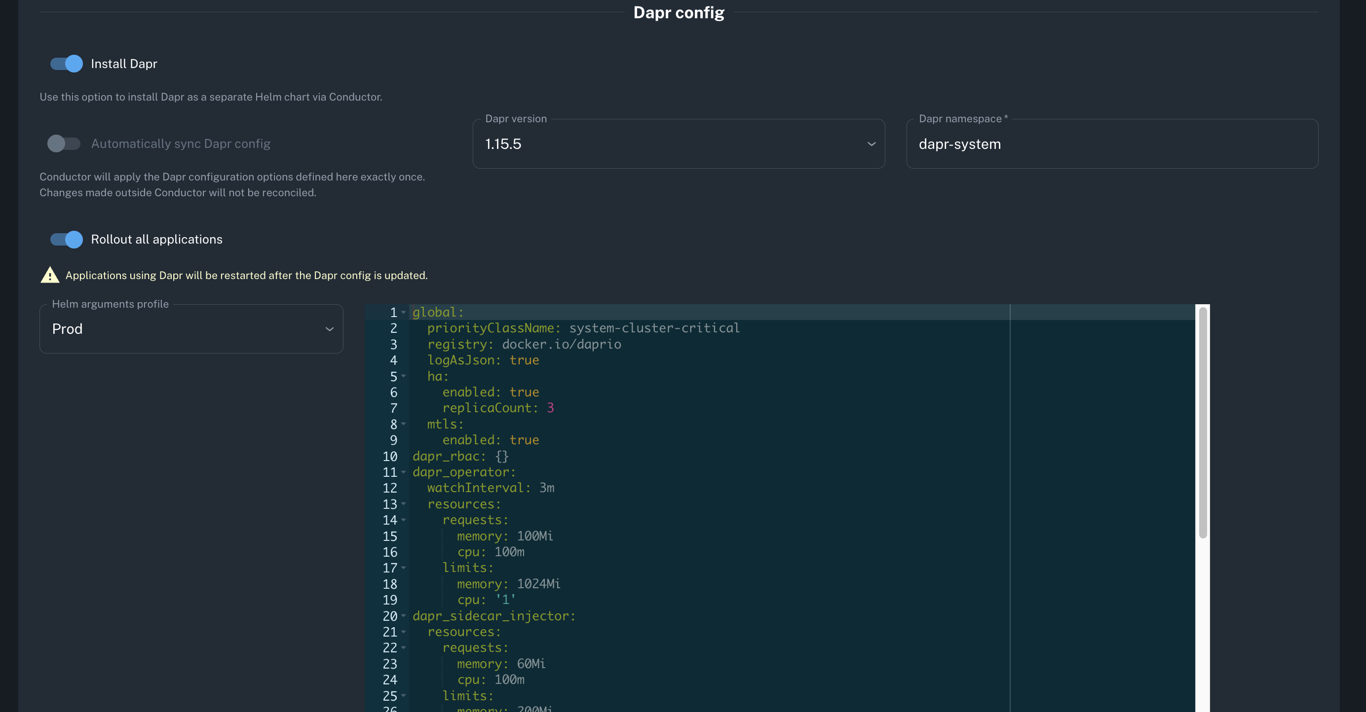1366x712 pixels.
Task: Click "cpu: '1'" on line 19
Action: (x=486, y=600)
